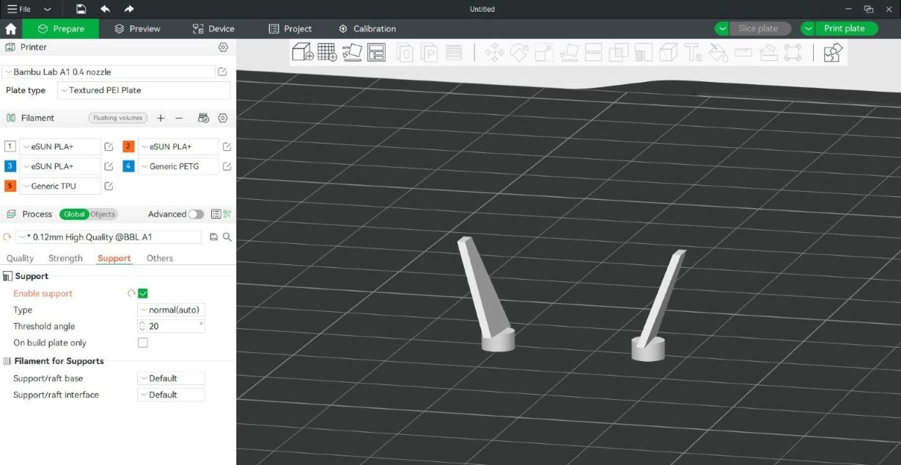The width and height of the screenshot is (901, 465).
Task: Switch to the Project tab
Action: pos(290,29)
